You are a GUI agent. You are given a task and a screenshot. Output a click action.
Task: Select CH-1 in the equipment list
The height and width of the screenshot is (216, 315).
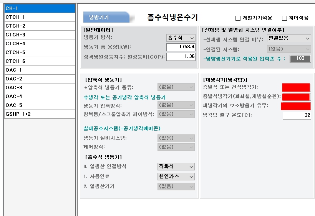coord(40,8)
